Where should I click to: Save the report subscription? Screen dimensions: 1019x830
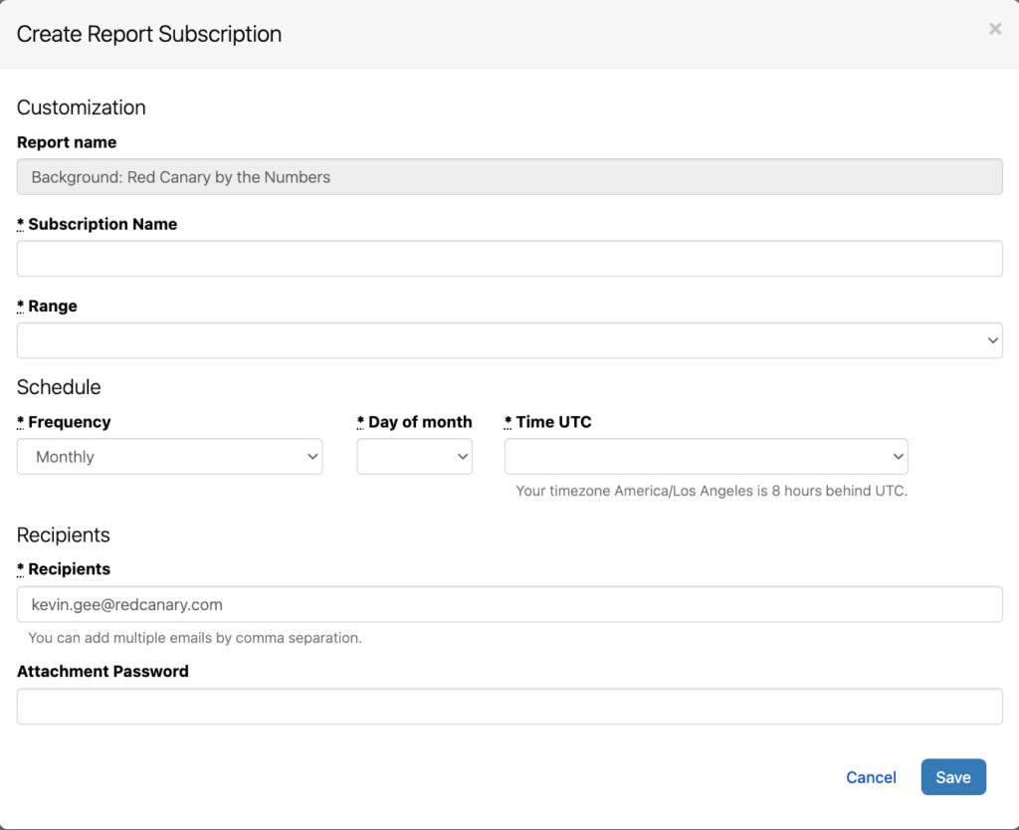952,777
